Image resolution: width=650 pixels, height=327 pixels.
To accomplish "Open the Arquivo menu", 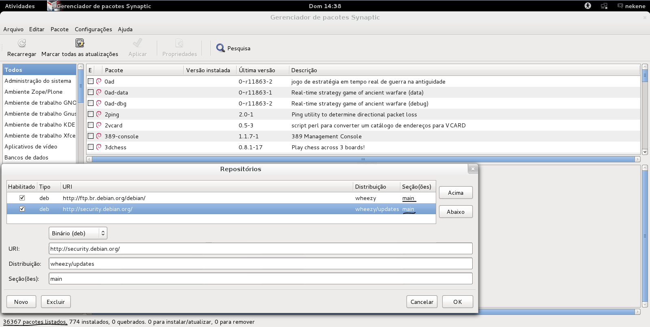I will tap(13, 29).
